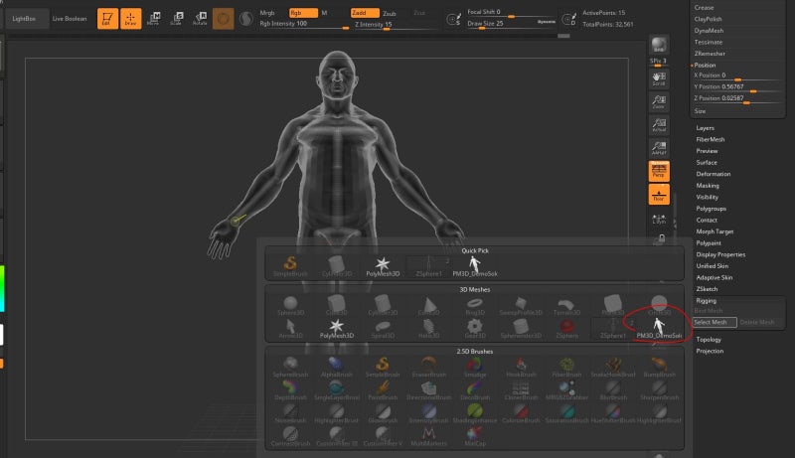The image size is (795, 458).
Task: Select the AAHalf view icon
Action: point(658,149)
